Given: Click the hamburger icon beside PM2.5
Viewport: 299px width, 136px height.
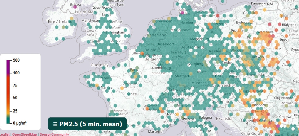Looking at the screenshot, I should point(55,124).
